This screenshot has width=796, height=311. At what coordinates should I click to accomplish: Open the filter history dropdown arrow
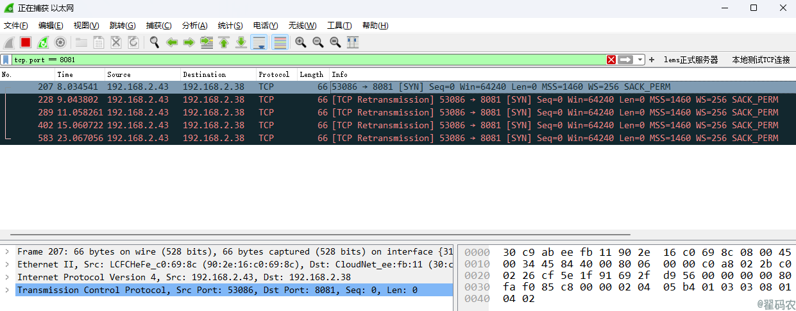click(x=639, y=60)
